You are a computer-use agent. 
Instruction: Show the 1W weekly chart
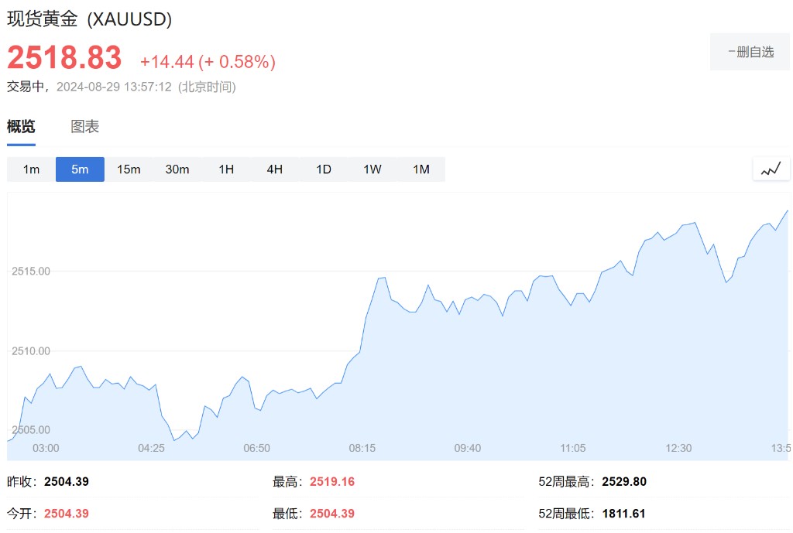(372, 169)
